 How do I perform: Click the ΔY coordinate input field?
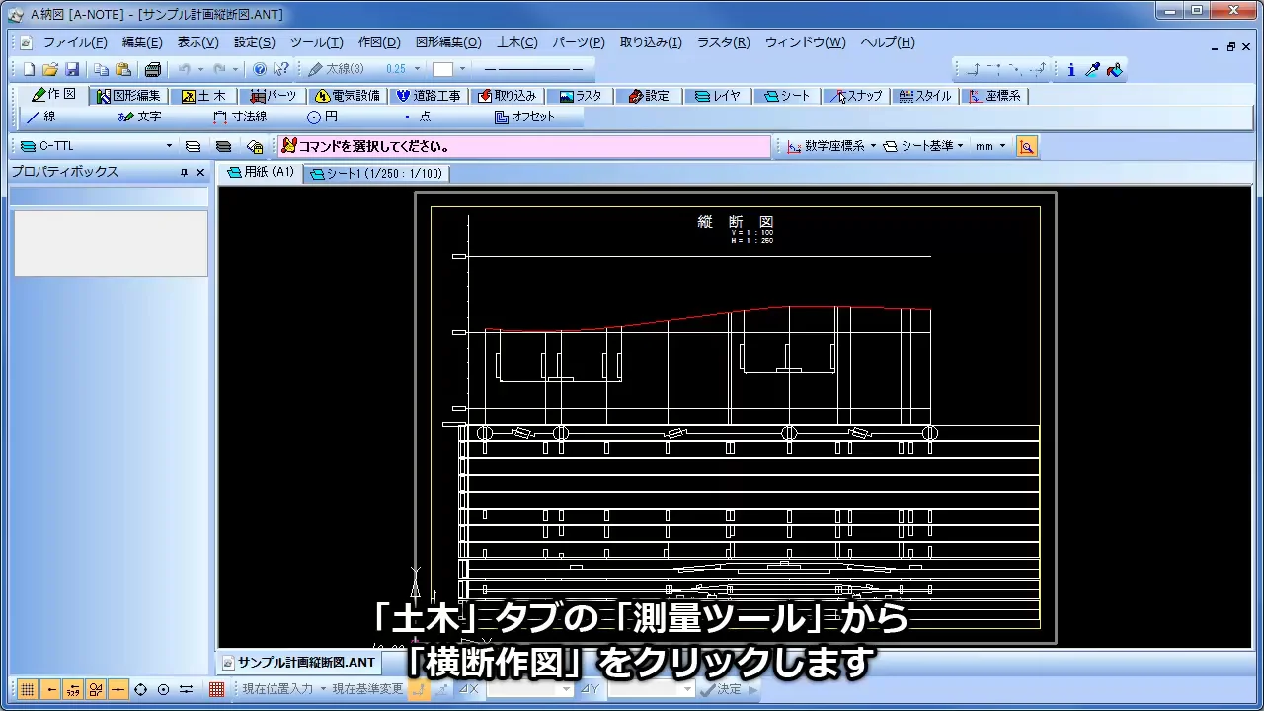pyautogui.click(x=651, y=689)
